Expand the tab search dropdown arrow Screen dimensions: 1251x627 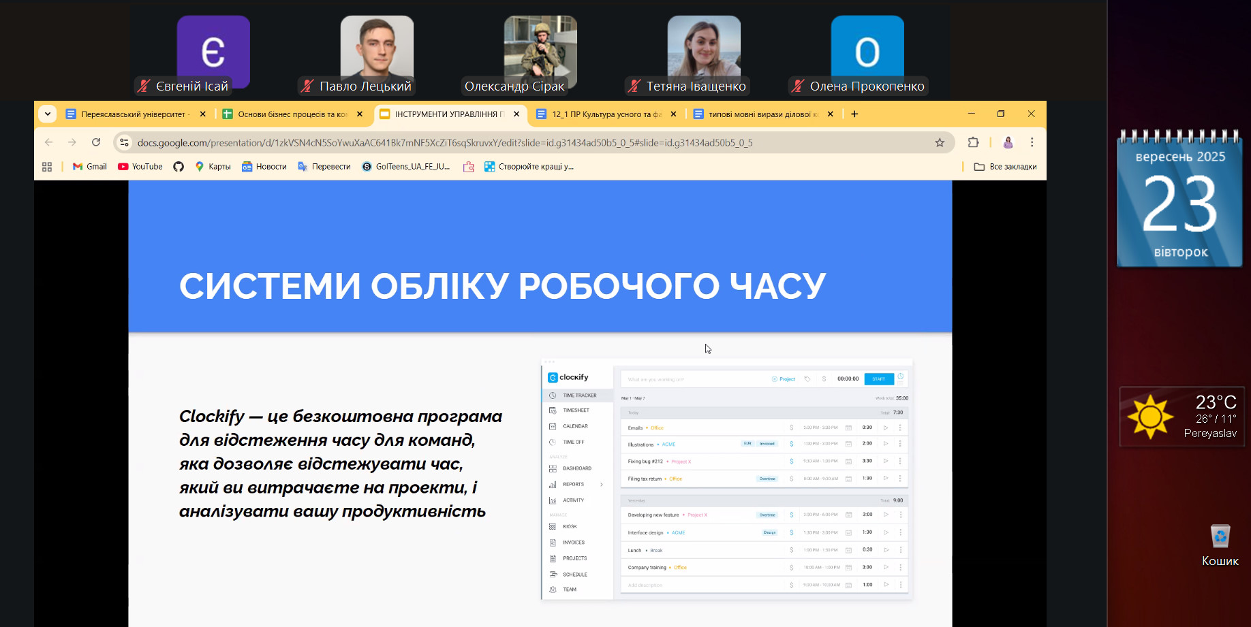click(x=47, y=114)
